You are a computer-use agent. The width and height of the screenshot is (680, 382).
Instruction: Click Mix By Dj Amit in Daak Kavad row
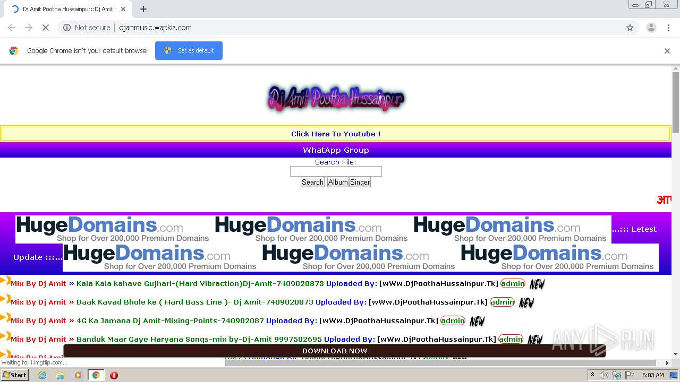[x=38, y=302]
